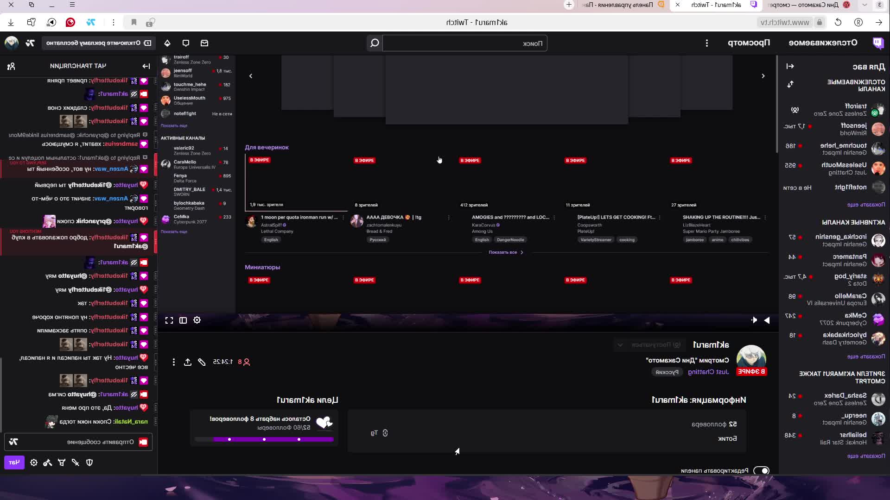Click the 7TV icon beside user avatar

[x=30, y=43]
